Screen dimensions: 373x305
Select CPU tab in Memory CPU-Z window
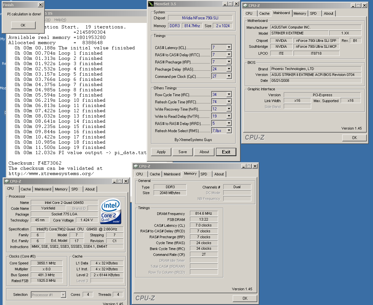click(139, 174)
